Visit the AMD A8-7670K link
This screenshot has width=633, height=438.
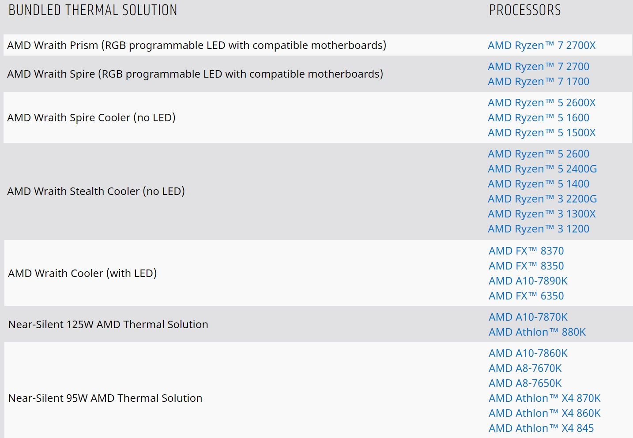pyautogui.click(x=525, y=368)
